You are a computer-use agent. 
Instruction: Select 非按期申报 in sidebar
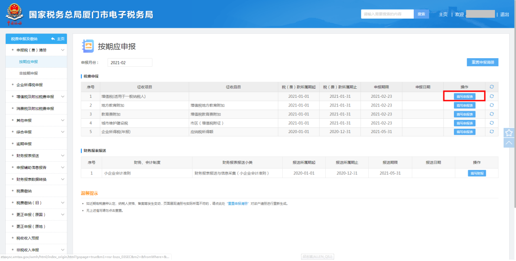coord(36,73)
